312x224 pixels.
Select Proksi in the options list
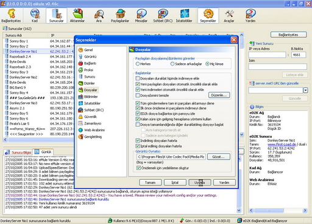[x=86, y=70]
